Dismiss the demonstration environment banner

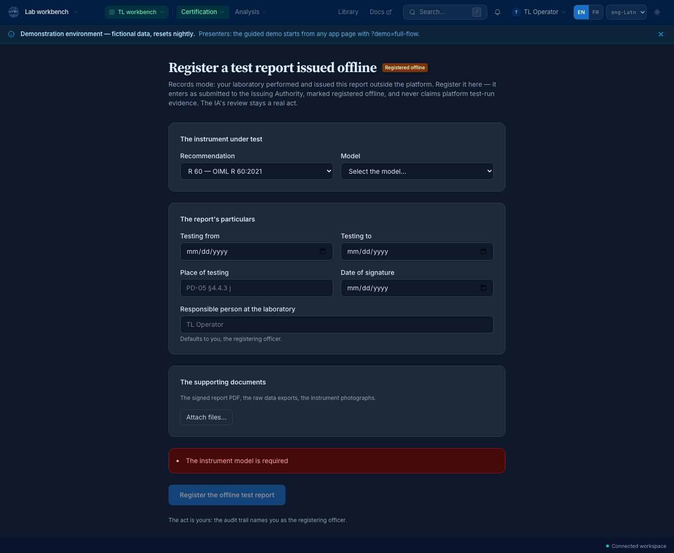[x=661, y=34]
